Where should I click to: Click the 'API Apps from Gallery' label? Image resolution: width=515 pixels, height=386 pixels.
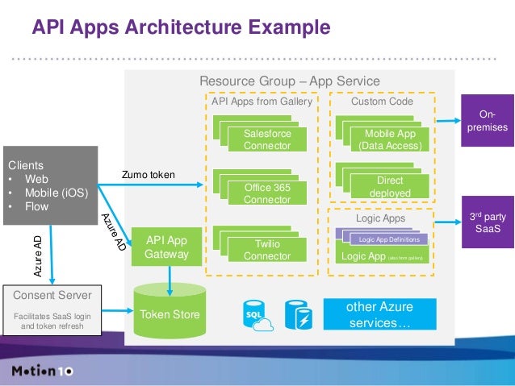click(262, 102)
